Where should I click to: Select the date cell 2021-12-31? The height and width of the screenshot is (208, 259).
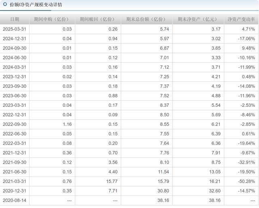click(15, 153)
